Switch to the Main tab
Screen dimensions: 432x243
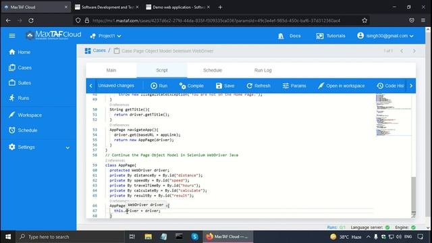click(111, 70)
